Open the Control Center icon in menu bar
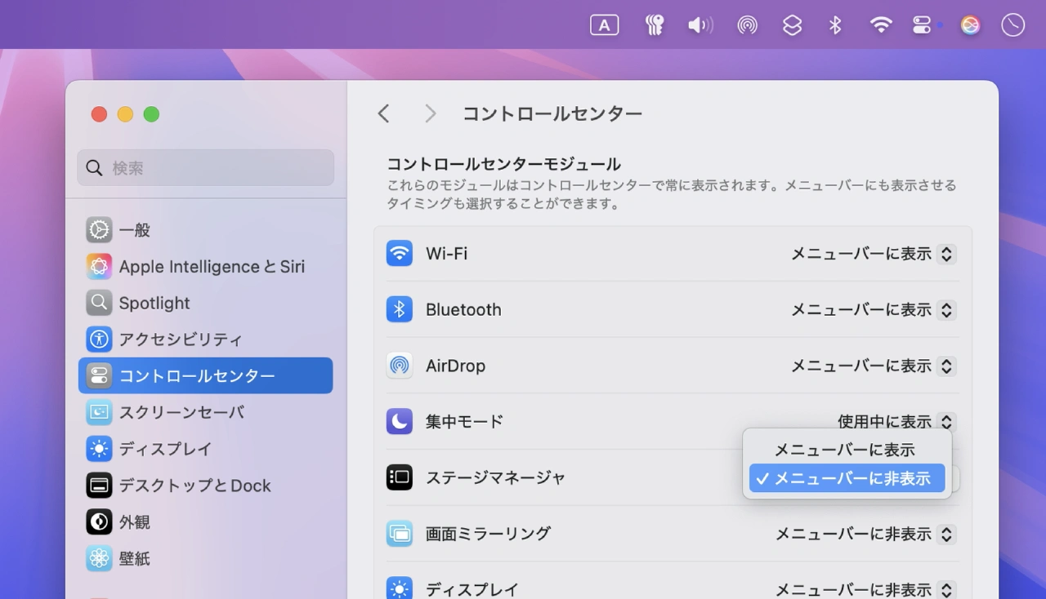Screen dimensions: 1046x599 click(x=922, y=24)
